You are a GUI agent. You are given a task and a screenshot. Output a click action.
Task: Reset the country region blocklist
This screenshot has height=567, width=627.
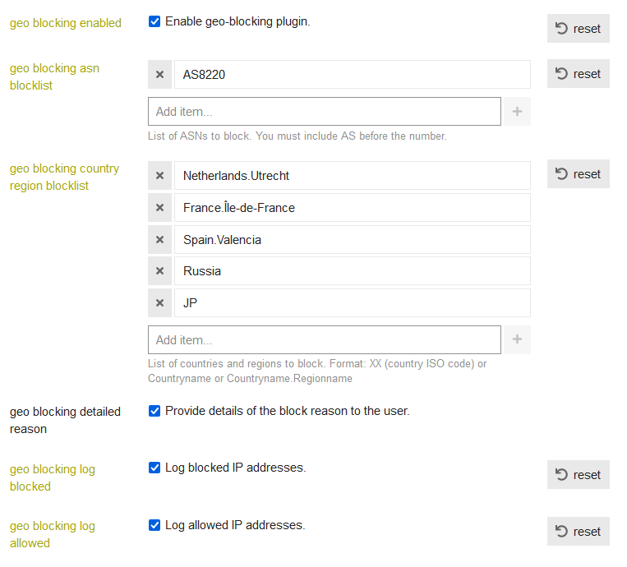tap(579, 174)
